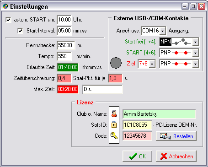Click the Soft-ID field 1C1C8055
Image resolution: width=208 pixels, height=167 pixels.
137,125
